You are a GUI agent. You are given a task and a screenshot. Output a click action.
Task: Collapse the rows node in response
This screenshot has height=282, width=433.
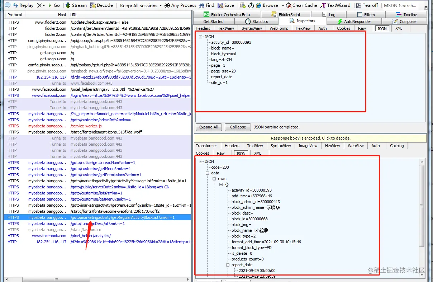(214, 179)
